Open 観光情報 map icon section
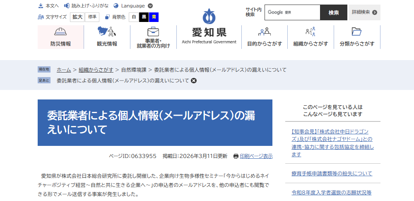 [107, 32]
